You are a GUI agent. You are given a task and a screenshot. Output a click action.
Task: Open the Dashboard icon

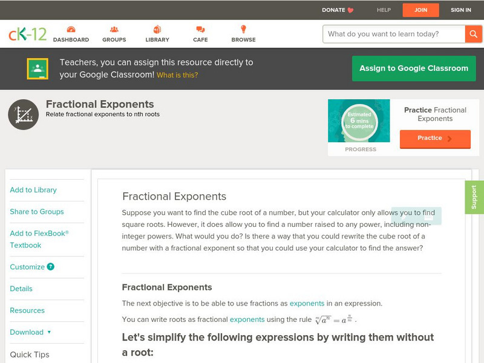tap(71, 30)
